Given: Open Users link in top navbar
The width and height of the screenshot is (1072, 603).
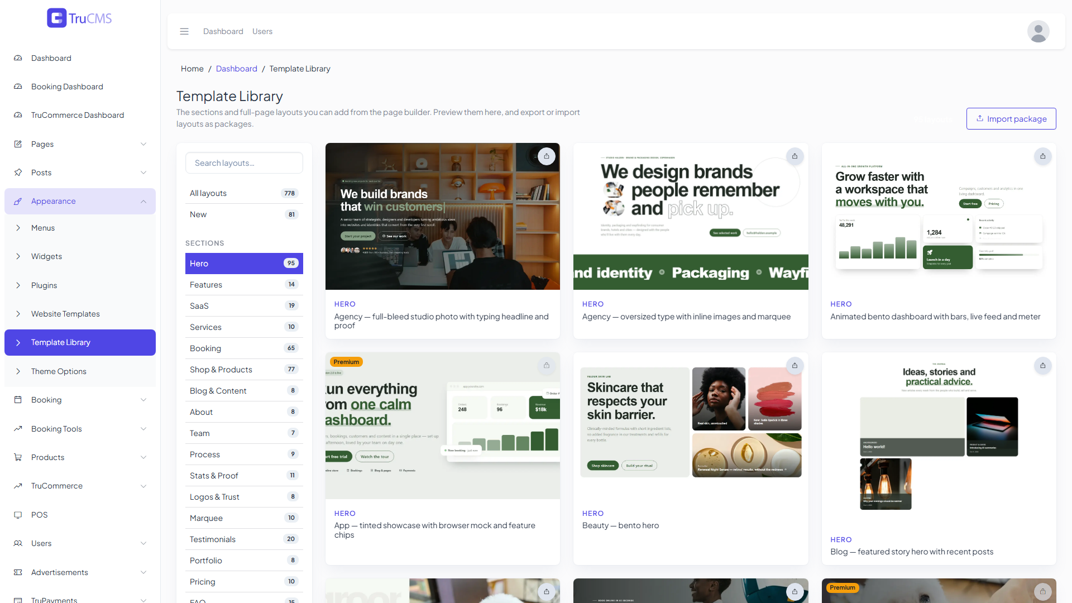Looking at the screenshot, I should [262, 31].
